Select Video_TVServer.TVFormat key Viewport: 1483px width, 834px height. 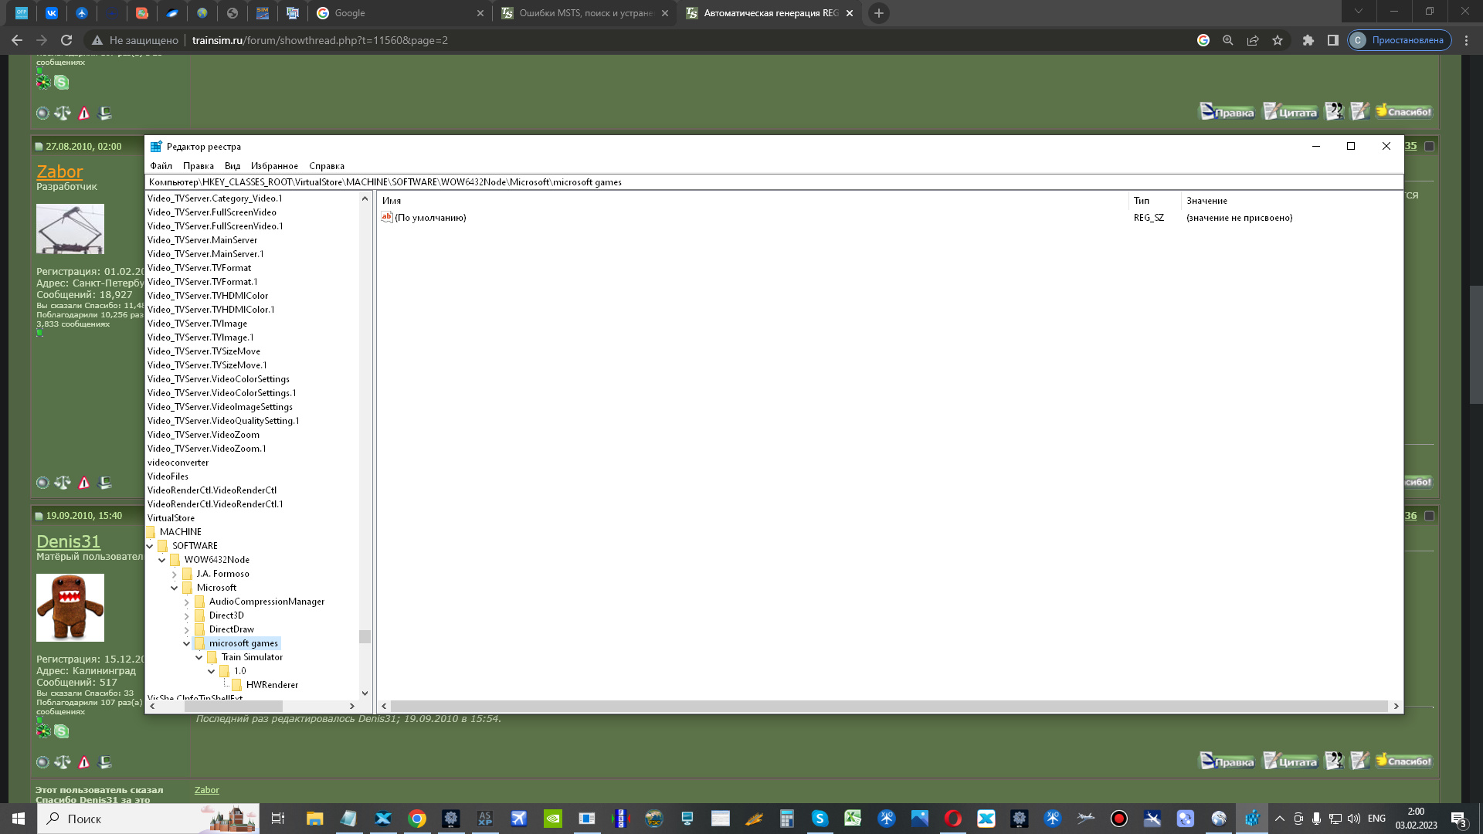pyautogui.click(x=199, y=268)
